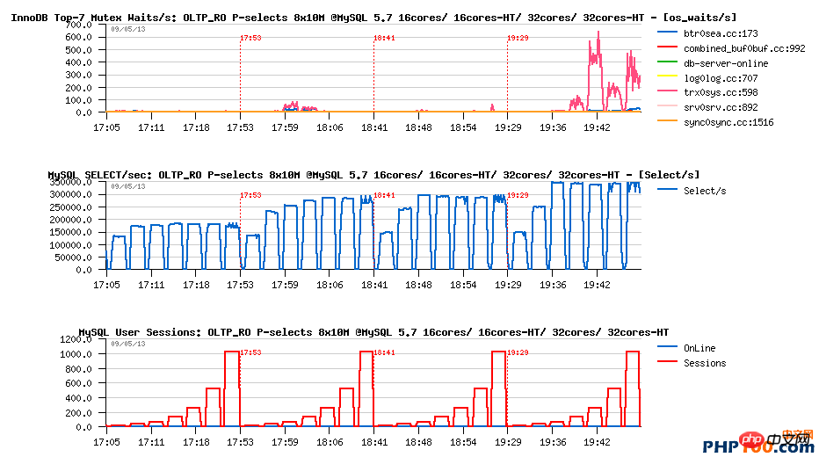Screen dimensions: 819x457
Task: Select the srv0srv.cc:892 legend label
Action: (721, 107)
